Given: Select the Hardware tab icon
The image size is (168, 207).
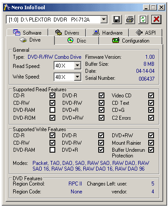Looking at the screenshot, I should point(96,32).
